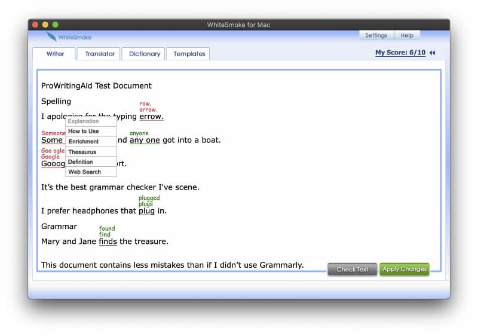
Task: Apply the 'arrow.' suggestion for errow
Action: click(x=148, y=109)
